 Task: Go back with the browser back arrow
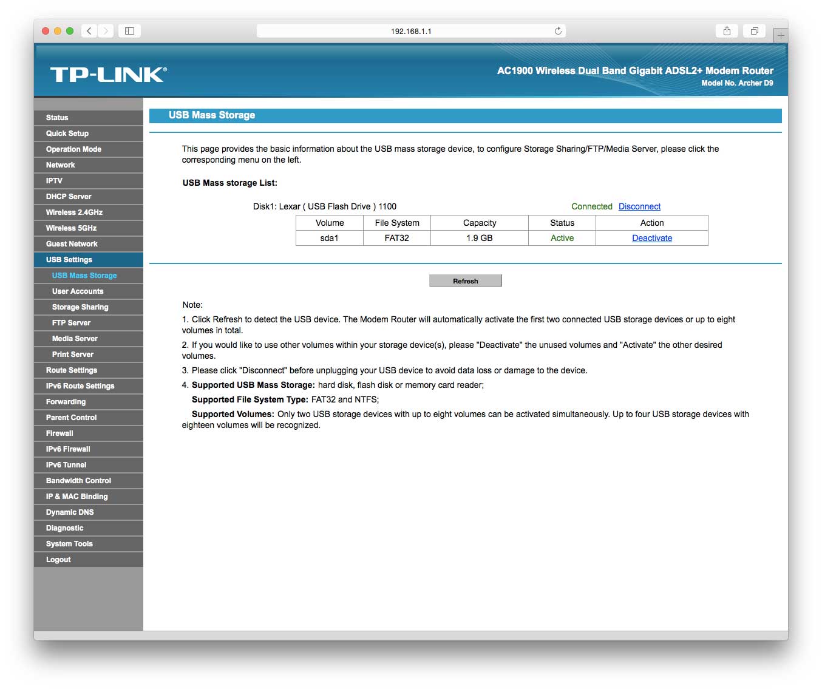coord(89,31)
